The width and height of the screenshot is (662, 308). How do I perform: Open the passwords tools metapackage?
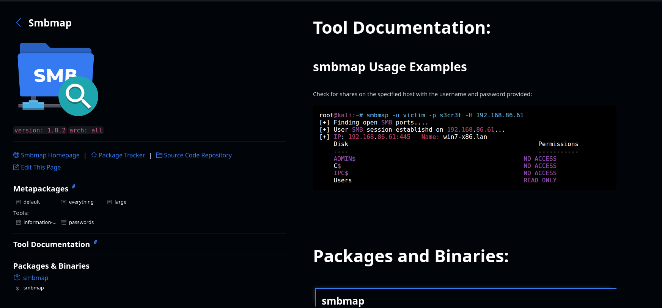(81, 222)
